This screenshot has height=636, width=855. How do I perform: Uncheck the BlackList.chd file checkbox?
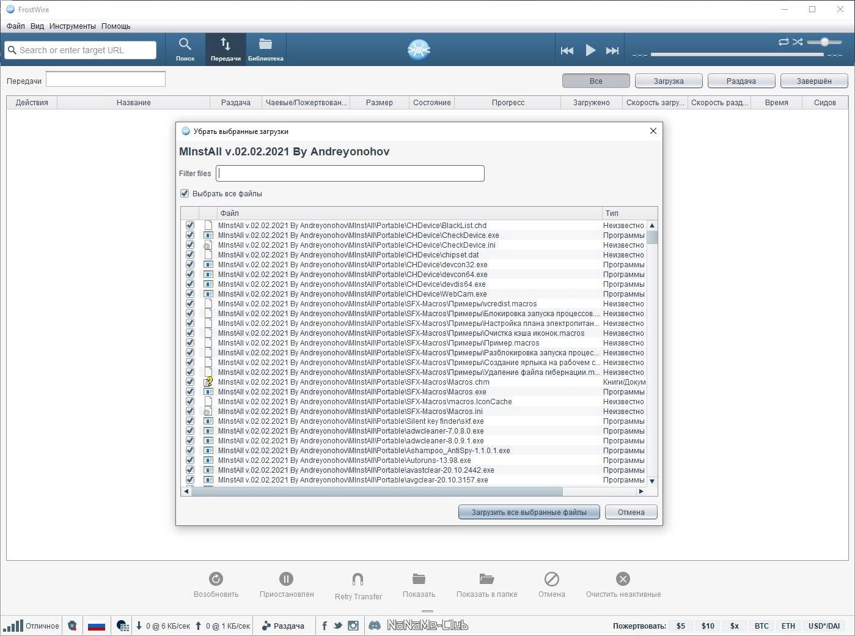click(x=190, y=225)
